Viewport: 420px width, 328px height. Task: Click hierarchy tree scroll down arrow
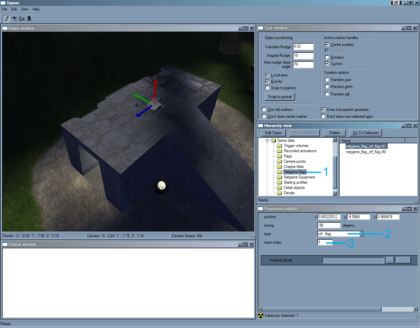335,194
